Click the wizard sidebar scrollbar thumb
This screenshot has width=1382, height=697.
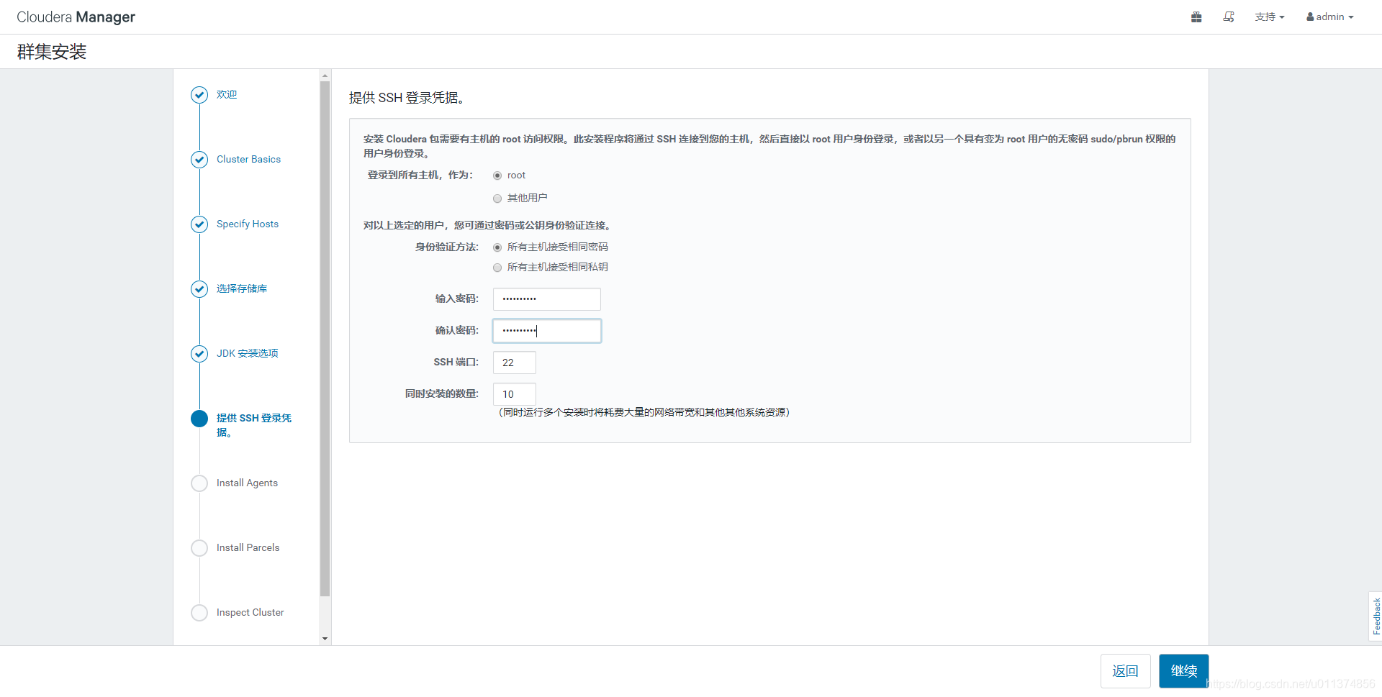[x=325, y=339]
